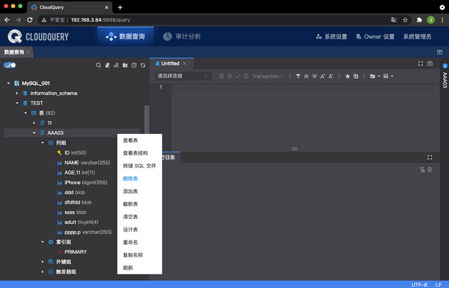The image size is (449, 288).
Task: Click the increase font size icon
Action: click(x=323, y=76)
